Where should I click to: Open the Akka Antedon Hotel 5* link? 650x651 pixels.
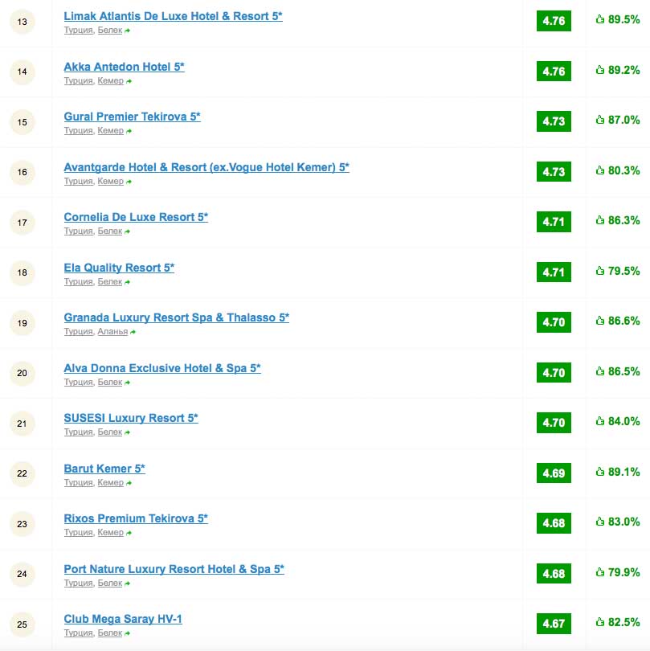tap(124, 67)
